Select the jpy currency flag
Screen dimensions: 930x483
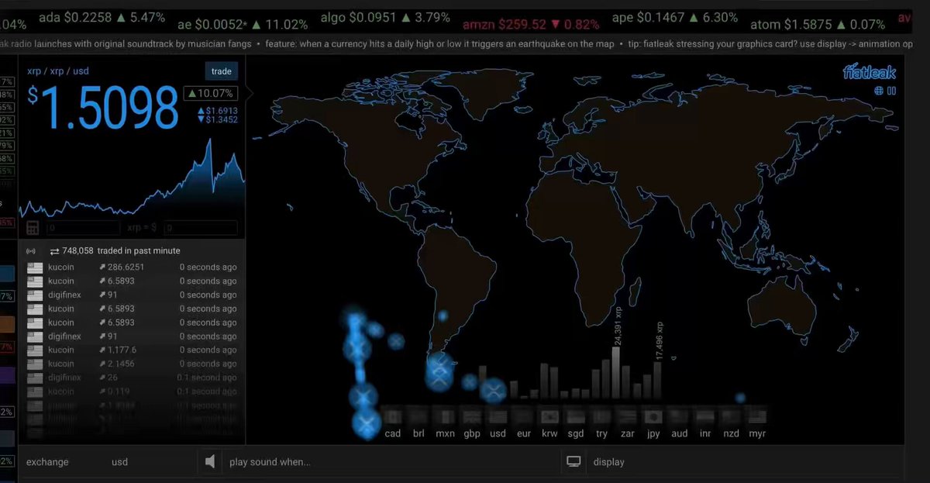[653, 416]
